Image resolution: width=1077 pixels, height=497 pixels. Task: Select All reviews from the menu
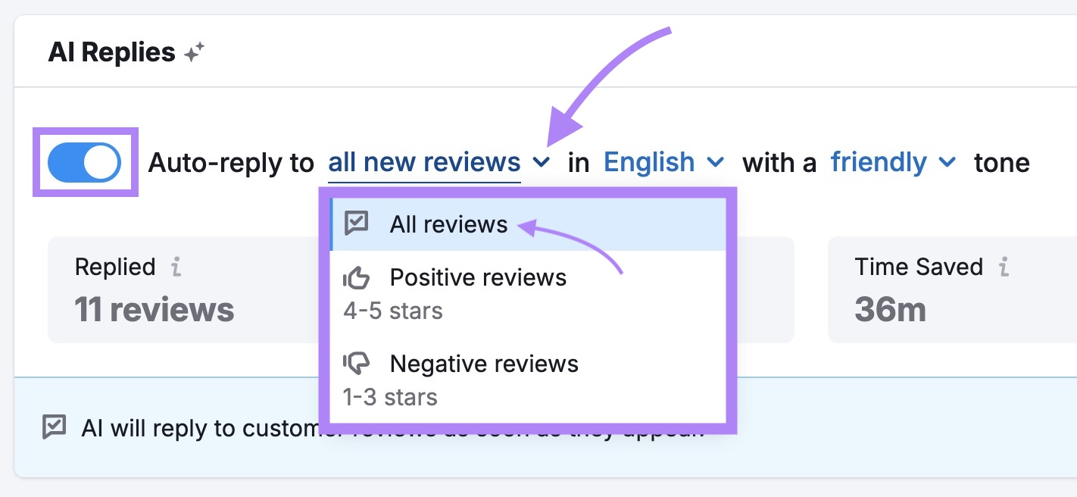(x=448, y=223)
